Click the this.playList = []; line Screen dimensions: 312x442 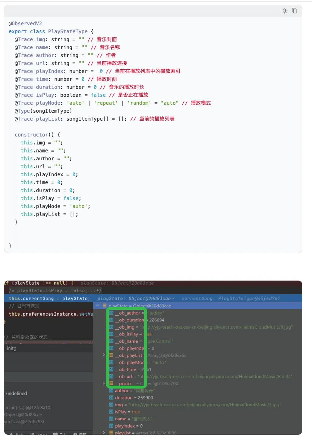pos(49,214)
